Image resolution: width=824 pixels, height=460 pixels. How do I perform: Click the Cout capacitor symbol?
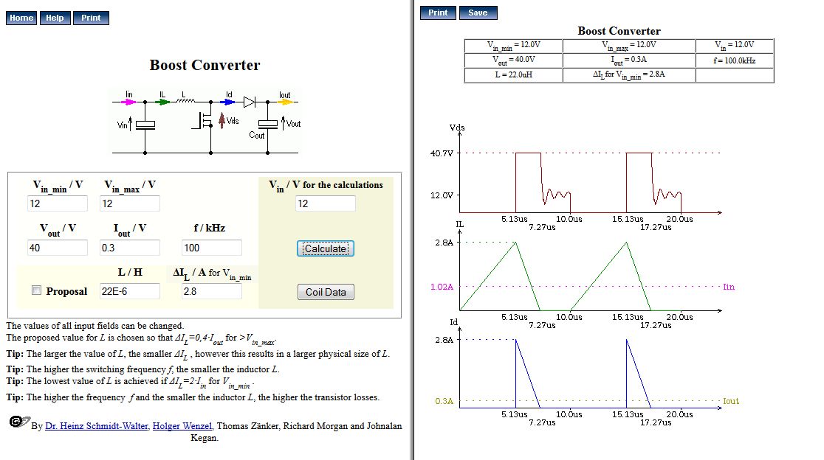(267, 125)
